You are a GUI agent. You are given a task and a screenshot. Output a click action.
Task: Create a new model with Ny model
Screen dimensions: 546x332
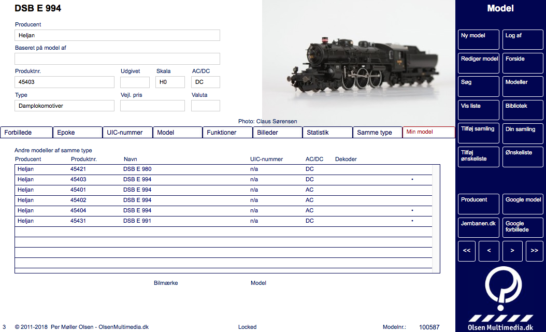point(479,40)
